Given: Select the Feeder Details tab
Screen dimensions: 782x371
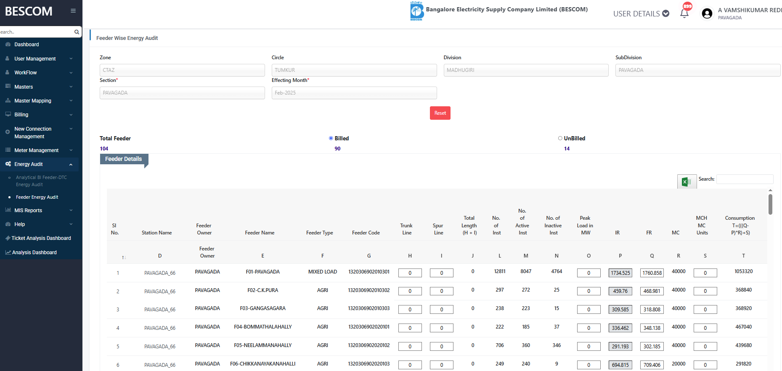Looking at the screenshot, I should (x=124, y=159).
